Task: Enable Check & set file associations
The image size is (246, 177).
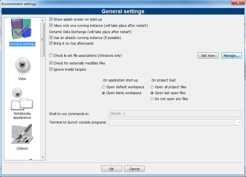Action: coord(51,56)
